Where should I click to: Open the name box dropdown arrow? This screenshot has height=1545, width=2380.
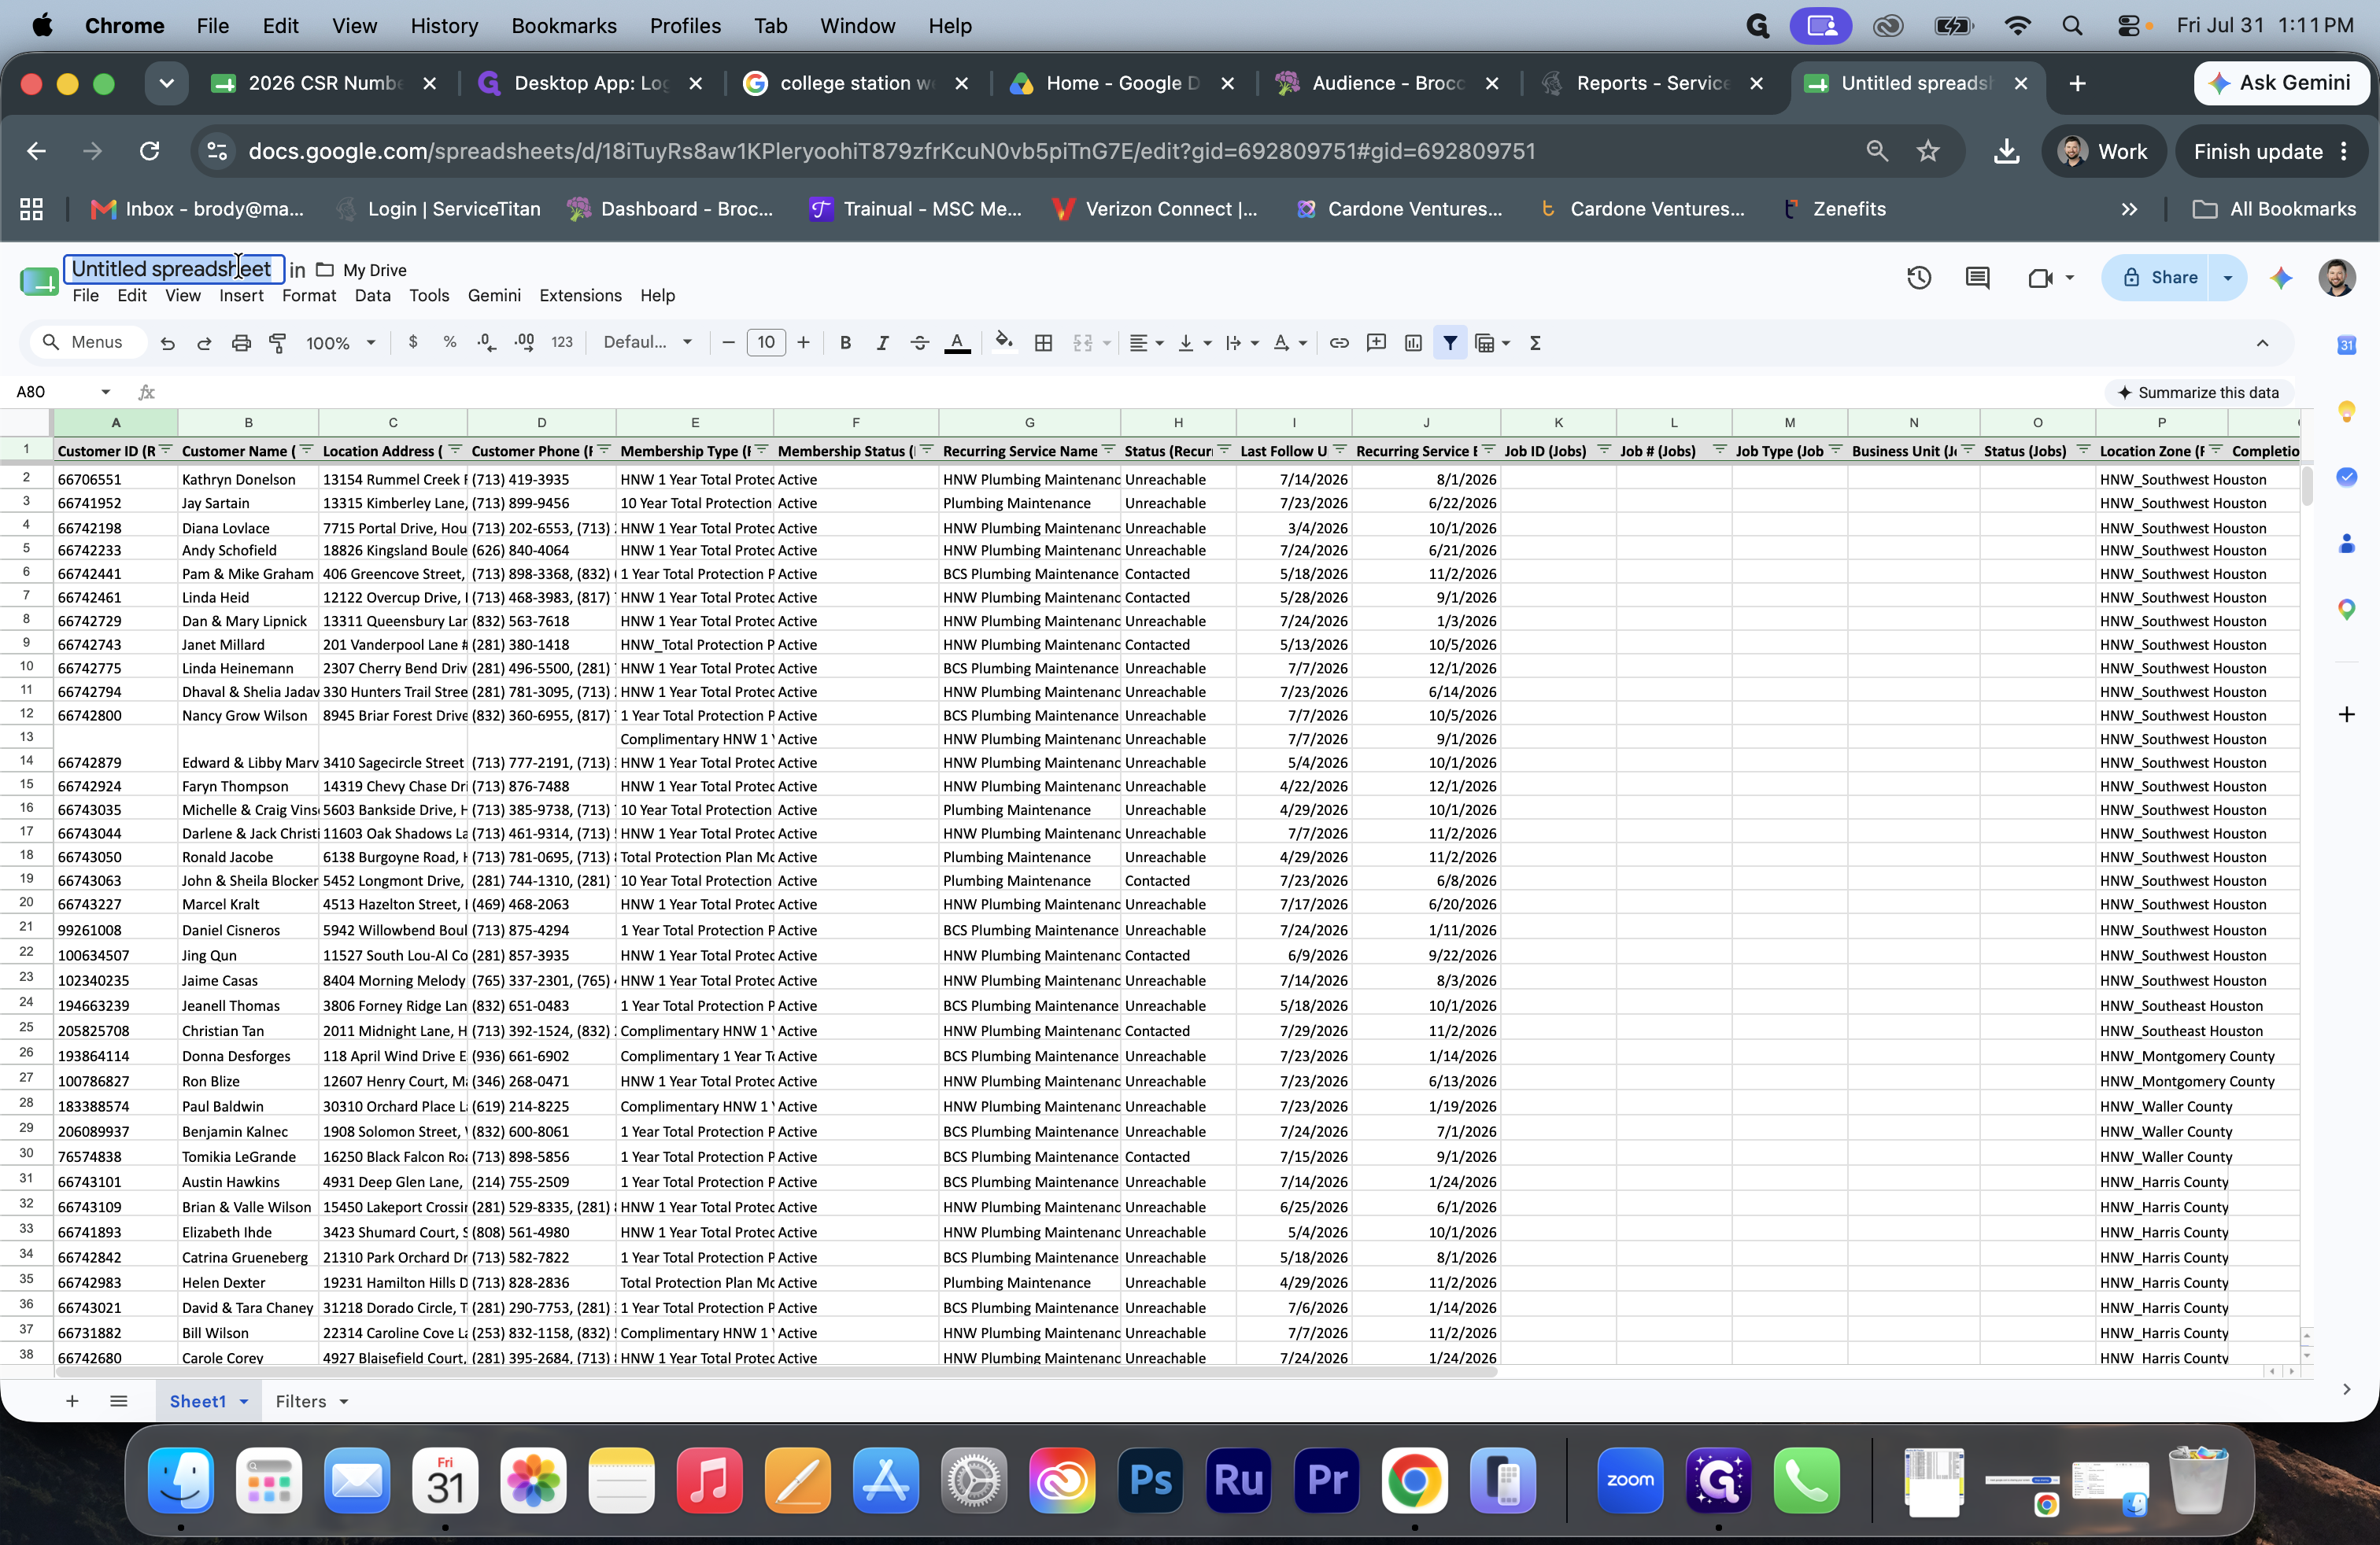point(105,392)
